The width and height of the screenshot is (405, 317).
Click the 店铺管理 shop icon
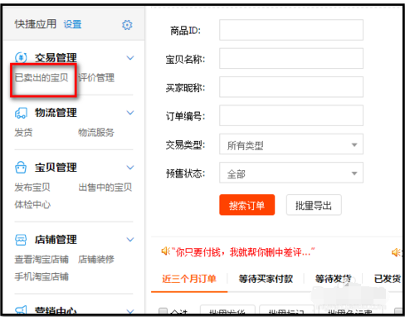point(21,240)
